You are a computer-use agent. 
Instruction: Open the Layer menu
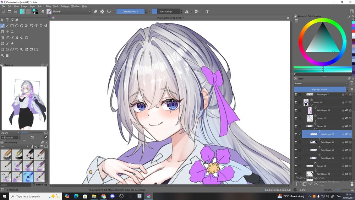32,6
